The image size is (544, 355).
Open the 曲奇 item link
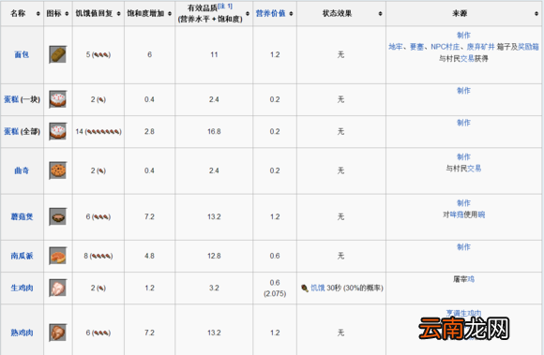[22, 170]
